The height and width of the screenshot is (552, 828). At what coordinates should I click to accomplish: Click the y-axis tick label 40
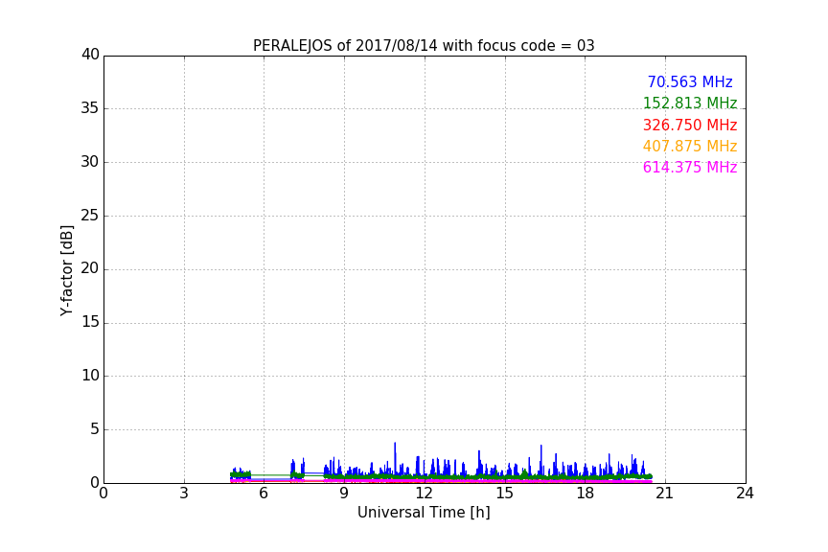point(90,55)
